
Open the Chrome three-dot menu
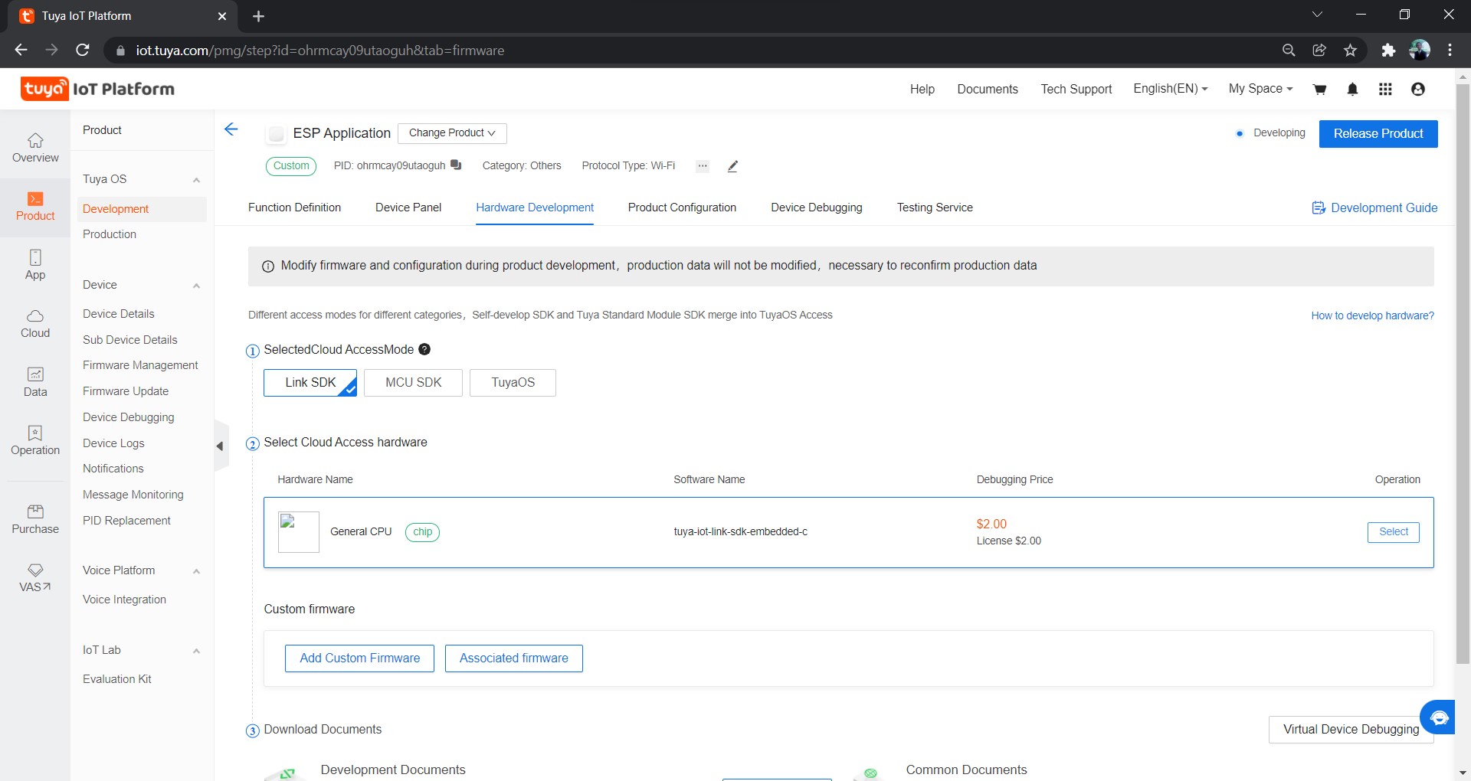1450,51
